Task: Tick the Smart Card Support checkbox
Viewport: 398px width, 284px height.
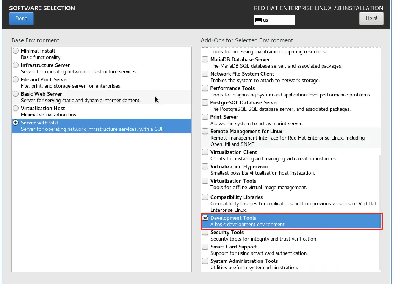Action: coord(205,247)
